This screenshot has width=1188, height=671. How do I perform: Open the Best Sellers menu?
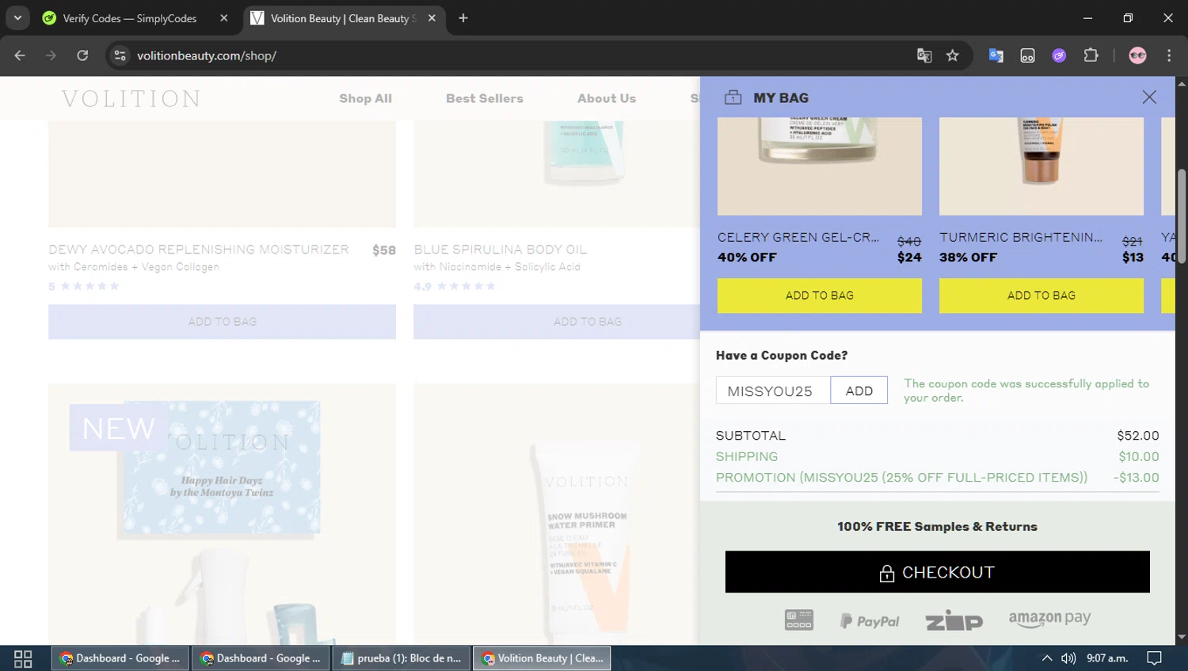[485, 98]
